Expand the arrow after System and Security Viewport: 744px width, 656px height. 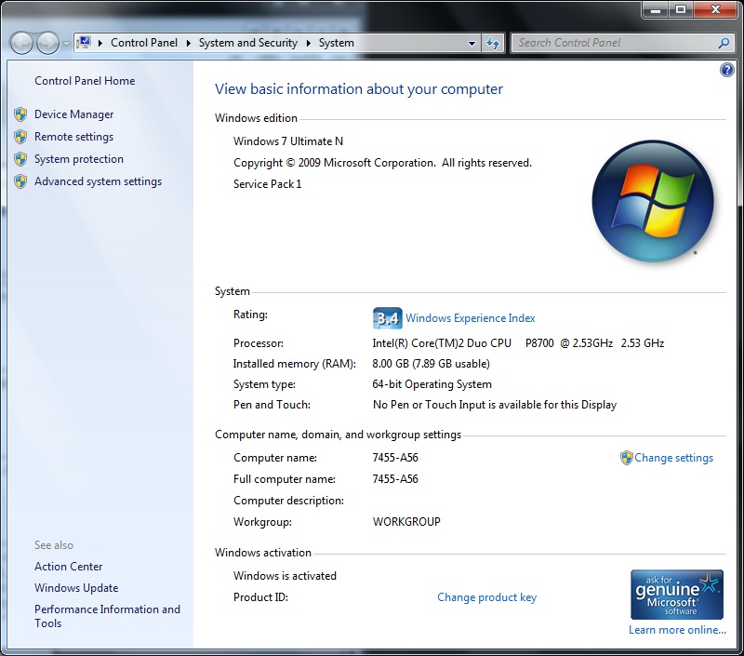pos(309,43)
